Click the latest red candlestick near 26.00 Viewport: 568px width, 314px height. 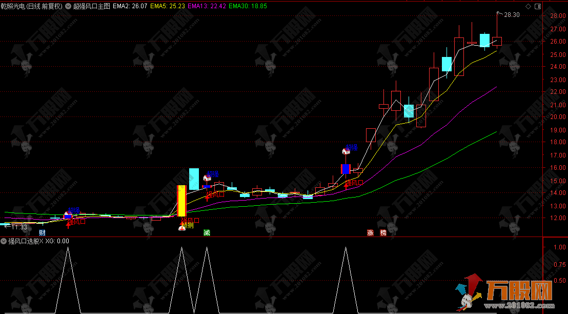coord(497,41)
